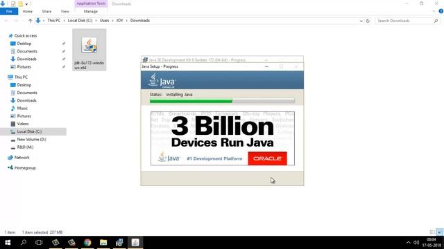This screenshot has height=249, width=444.
Task: Click the Properties quick access toolbar icon
Action: (13, 4)
